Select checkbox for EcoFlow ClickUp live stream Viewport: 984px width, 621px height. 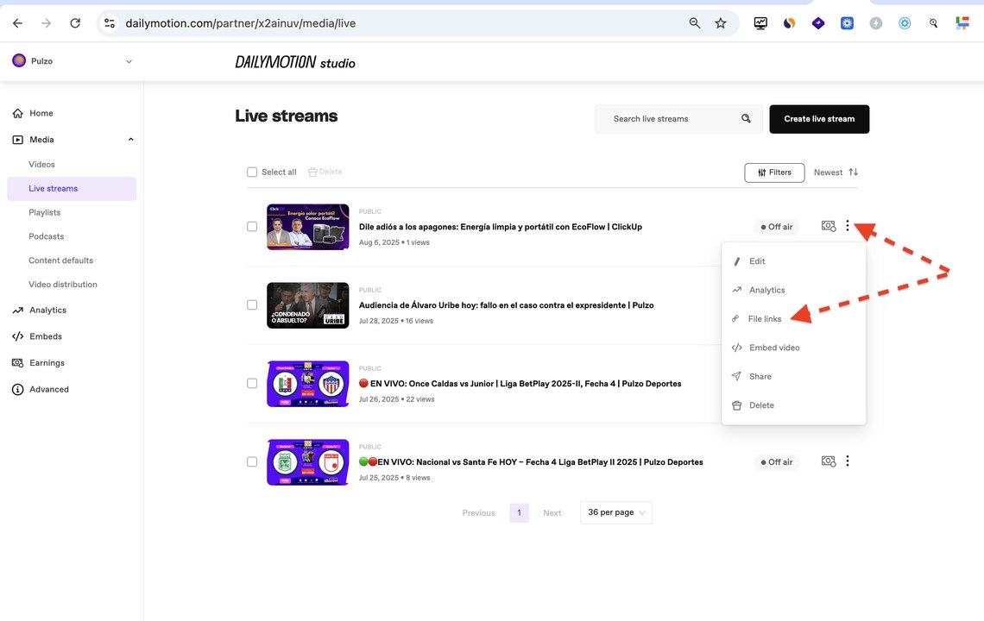252,227
